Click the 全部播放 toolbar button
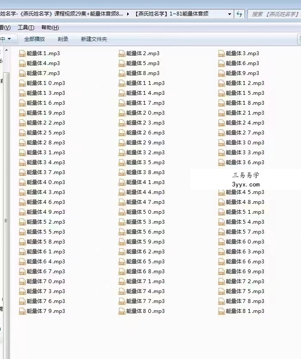301x359 pixels. point(34,39)
